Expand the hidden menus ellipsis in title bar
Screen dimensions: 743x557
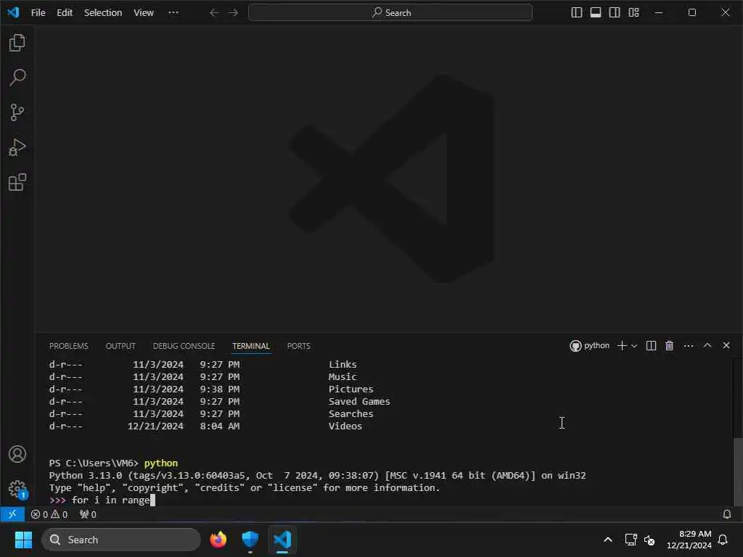pyautogui.click(x=173, y=13)
